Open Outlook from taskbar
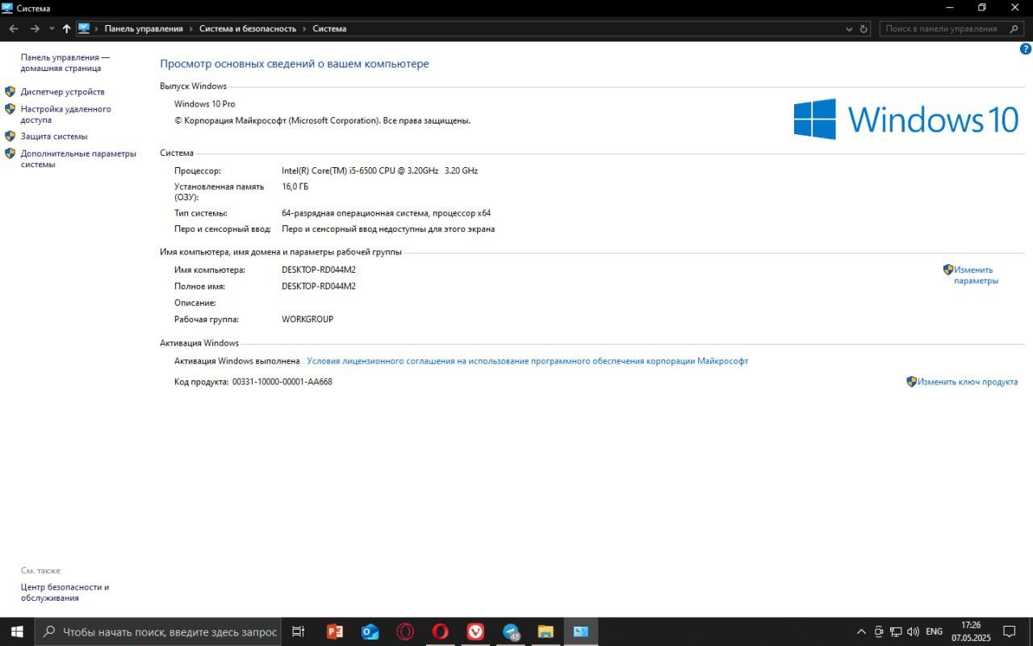 click(370, 631)
